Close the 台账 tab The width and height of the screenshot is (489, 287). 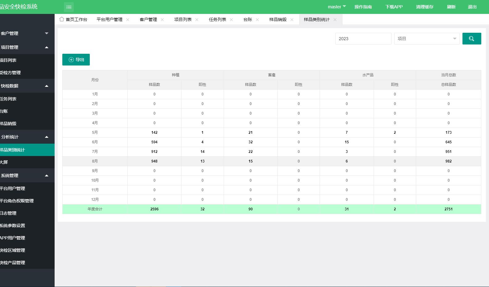tap(257, 19)
